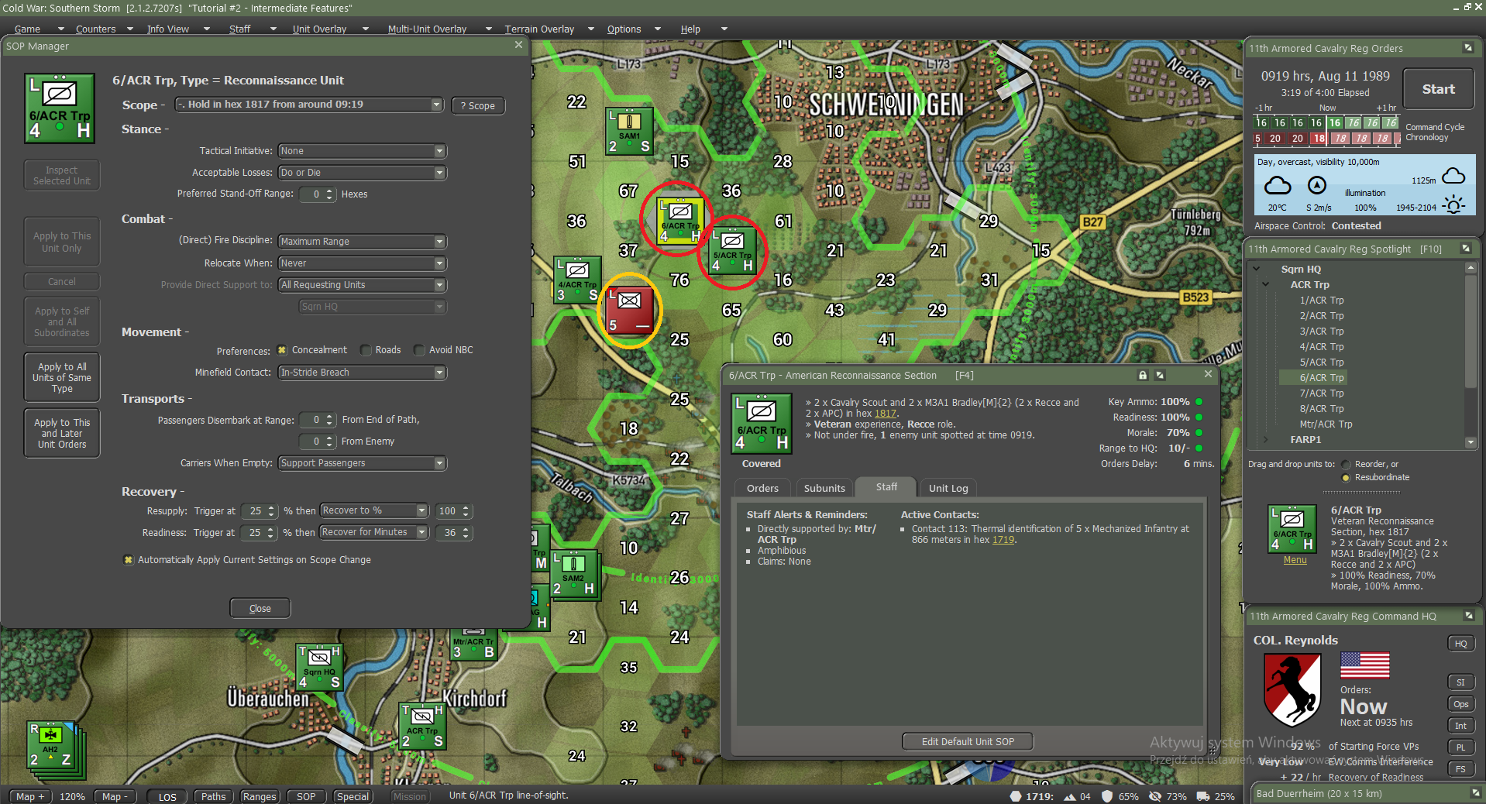Select the 5/ACR Trp unit counter on map
The width and height of the screenshot is (1486, 804).
(732, 251)
